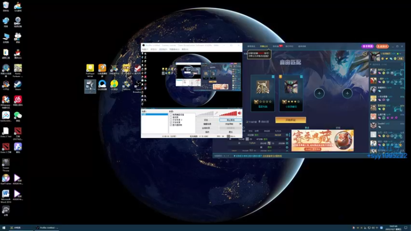The height and width of the screenshot is (231, 411).
Task: Click the taskbar clock showing date and time
Action: (393, 228)
